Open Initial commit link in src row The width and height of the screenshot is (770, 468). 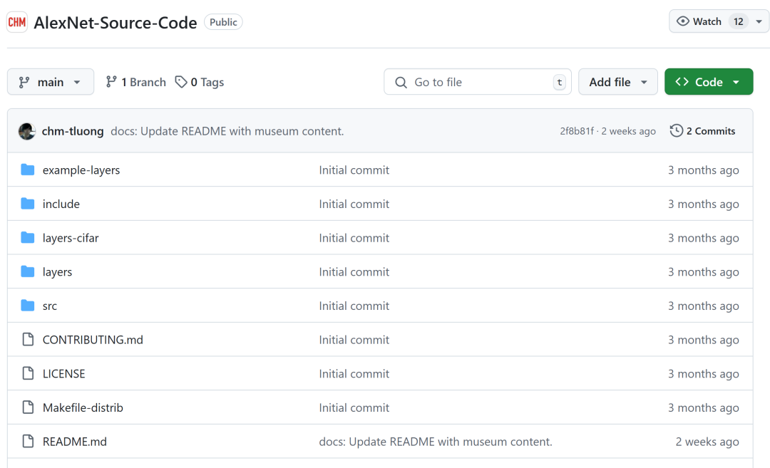pos(354,306)
